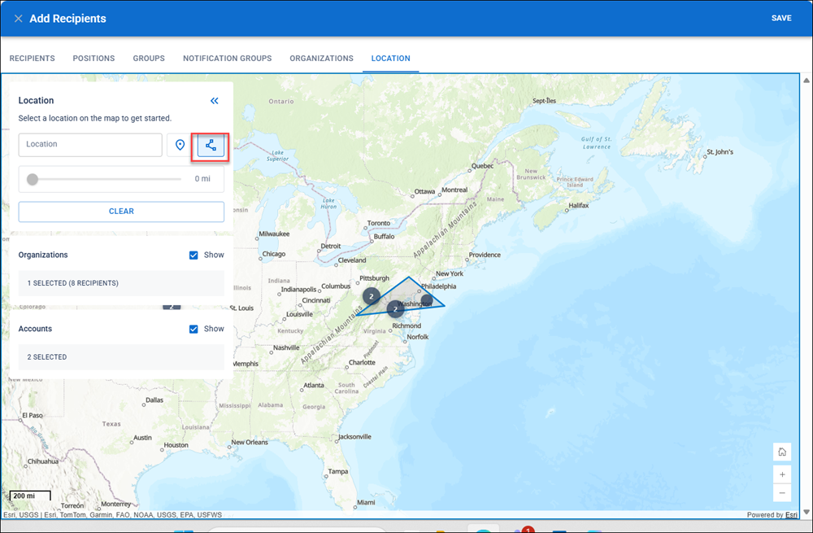Toggle the Organizations Show checkbox
The image size is (813, 533).
pyautogui.click(x=193, y=255)
